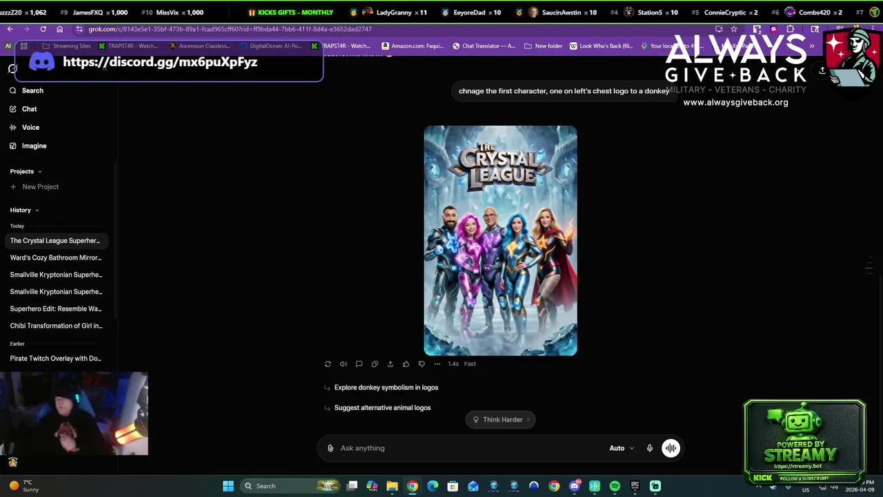Open the DigitalOcean: AI-Po... bookmark
This screenshot has width=883, height=497.
pos(270,46)
